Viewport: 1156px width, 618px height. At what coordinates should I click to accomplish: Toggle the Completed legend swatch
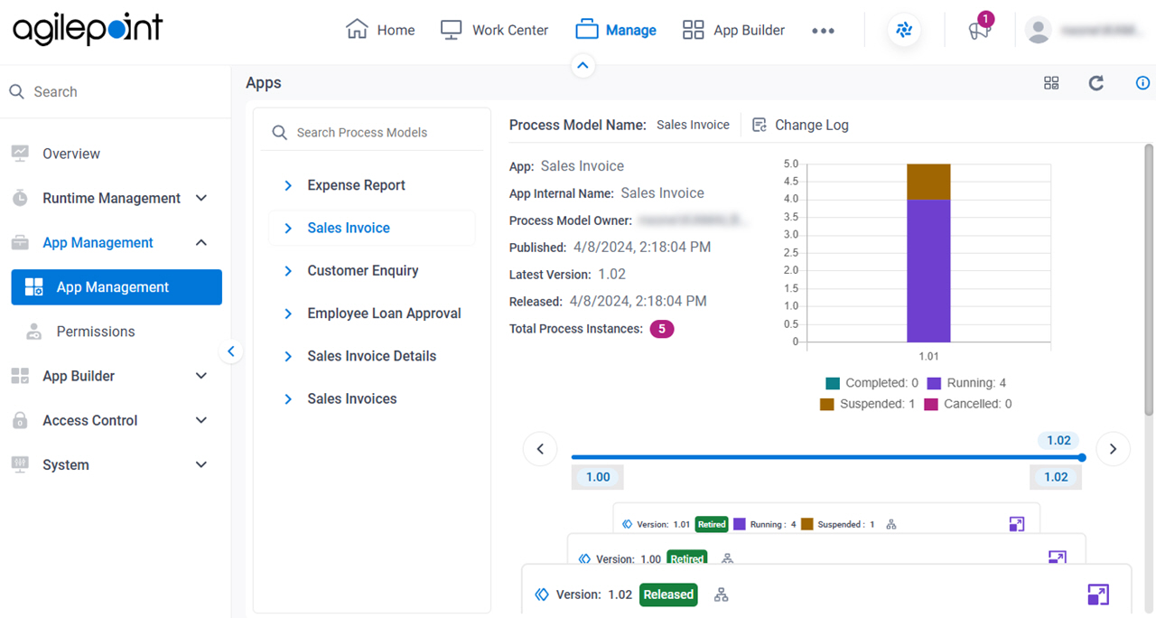pos(833,383)
